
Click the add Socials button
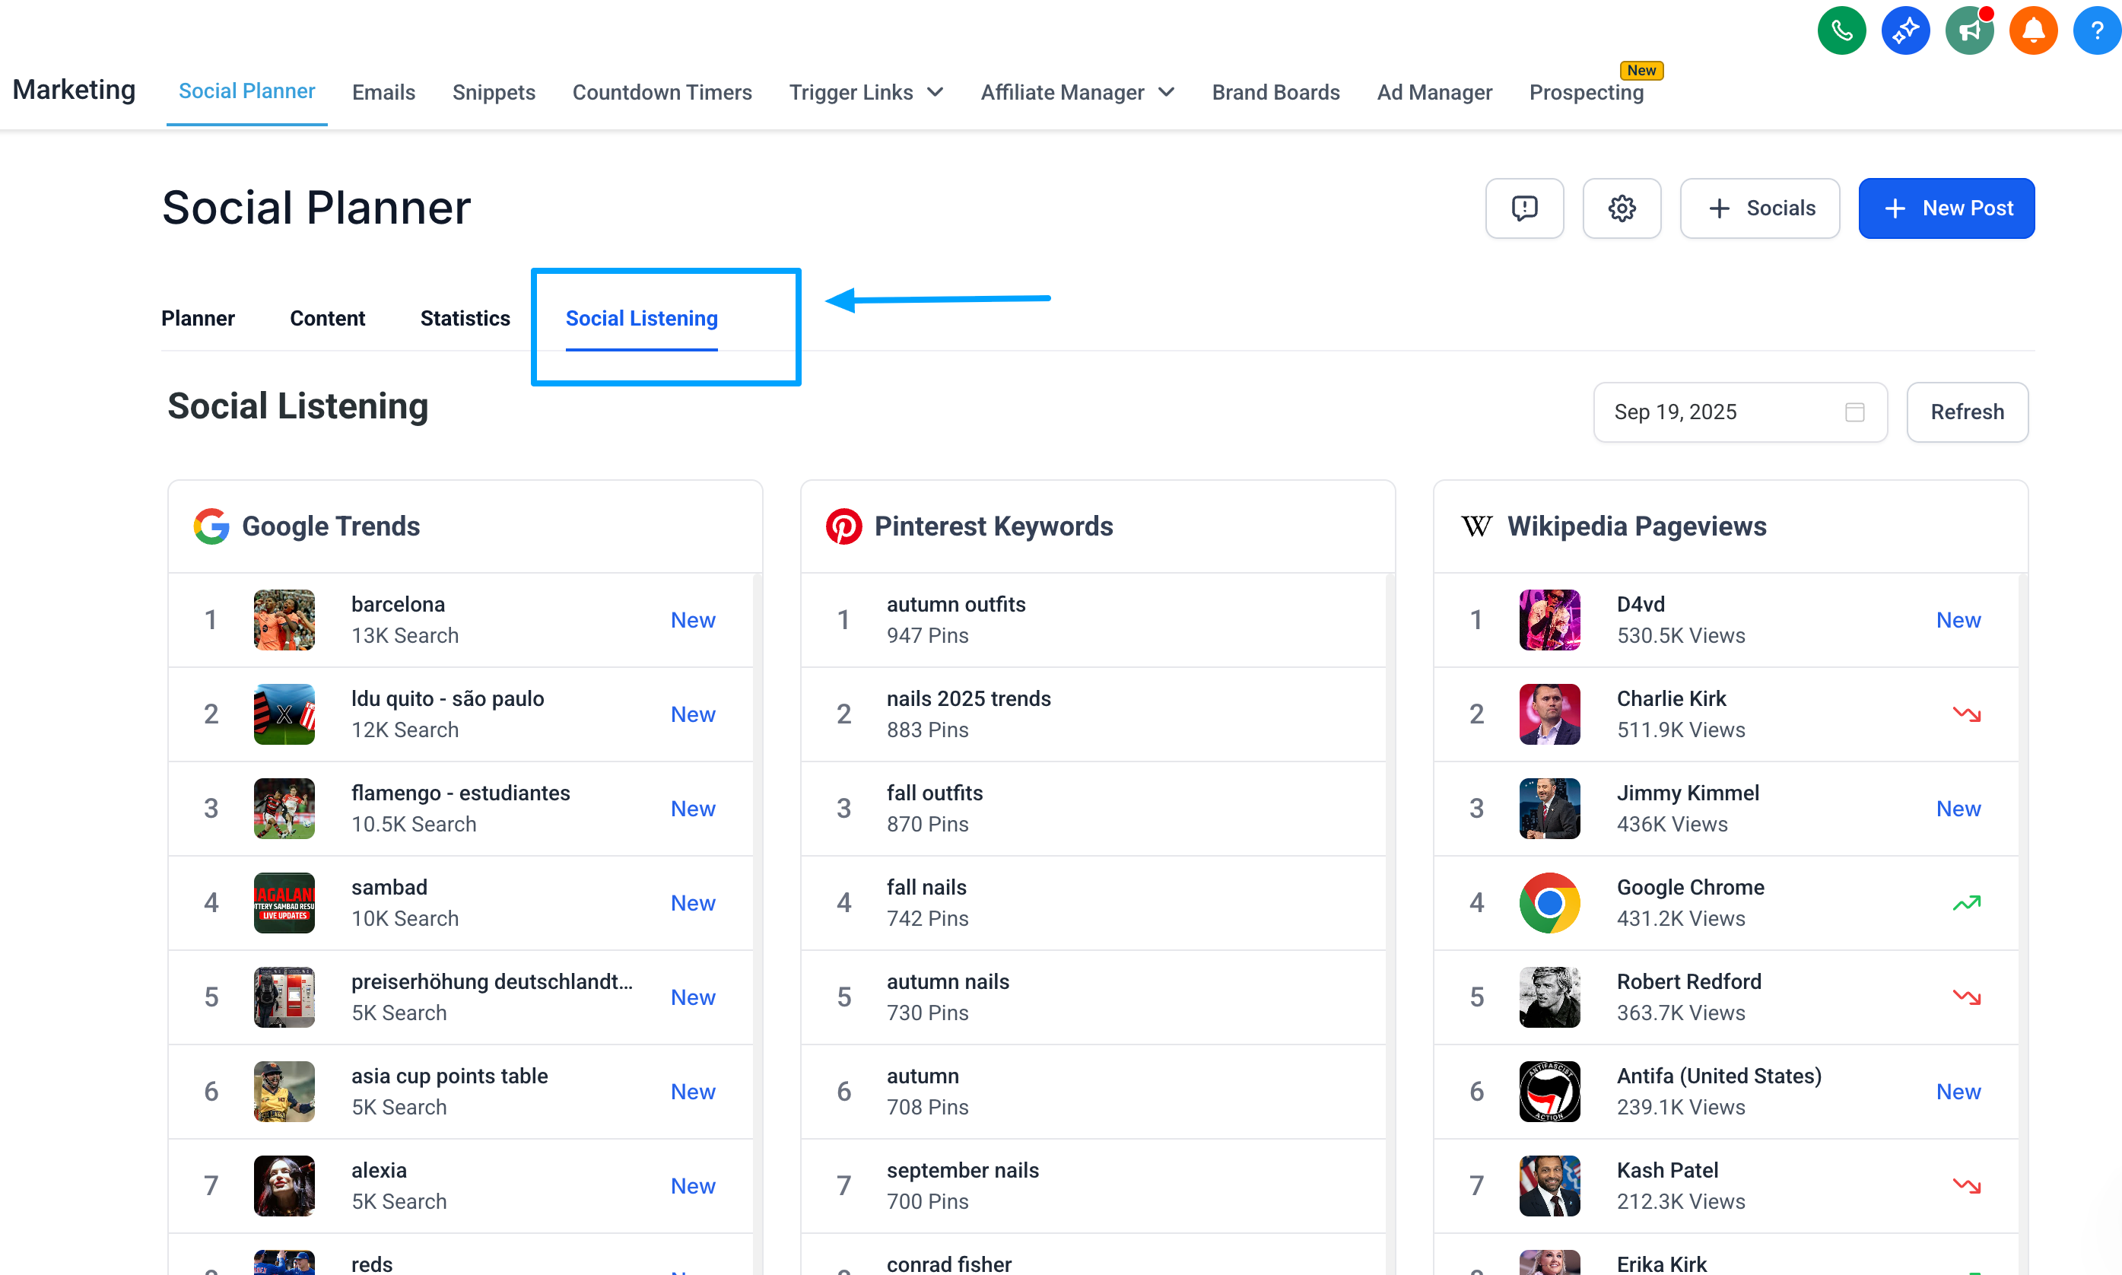1760,208
